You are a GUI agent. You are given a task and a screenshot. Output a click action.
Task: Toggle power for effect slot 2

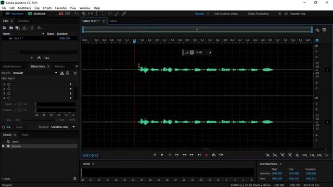[x=9, y=89]
